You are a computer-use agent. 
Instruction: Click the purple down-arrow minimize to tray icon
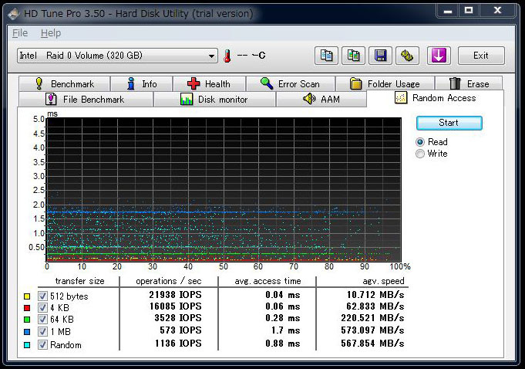pyautogui.click(x=439, y=56)
